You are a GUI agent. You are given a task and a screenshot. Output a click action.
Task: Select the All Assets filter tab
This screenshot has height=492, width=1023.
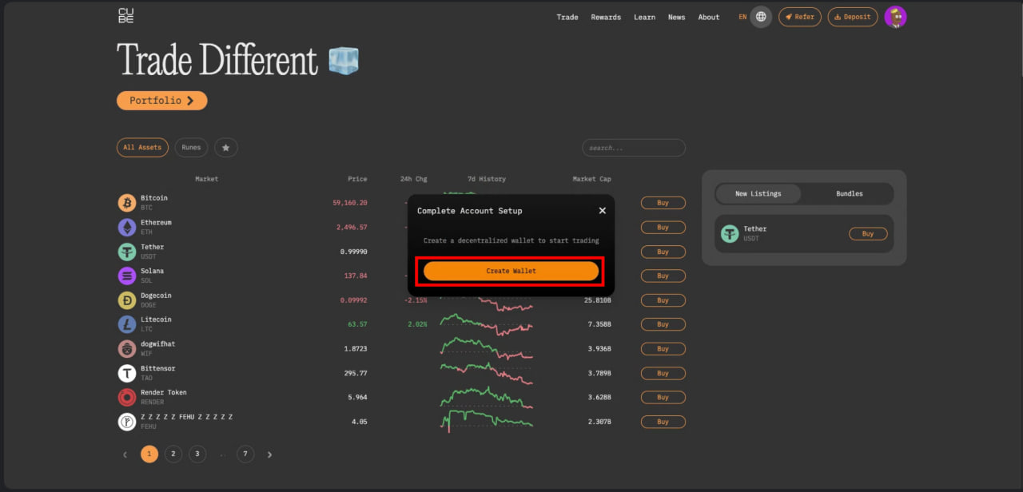pyautogui.click(x=142, y=148)
